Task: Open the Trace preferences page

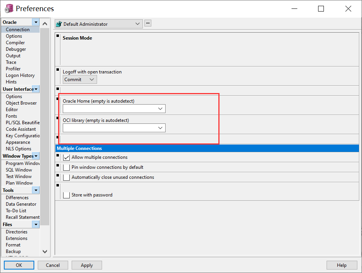Action: tap(11, 62)
